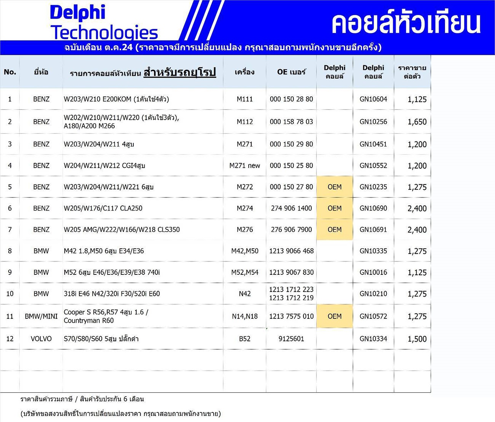
Task: Click the "No." column header
Action: (10, 72)
